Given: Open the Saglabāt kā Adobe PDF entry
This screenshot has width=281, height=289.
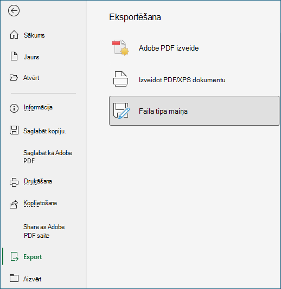Looking at the screenshot, I should tap(48, 157).
